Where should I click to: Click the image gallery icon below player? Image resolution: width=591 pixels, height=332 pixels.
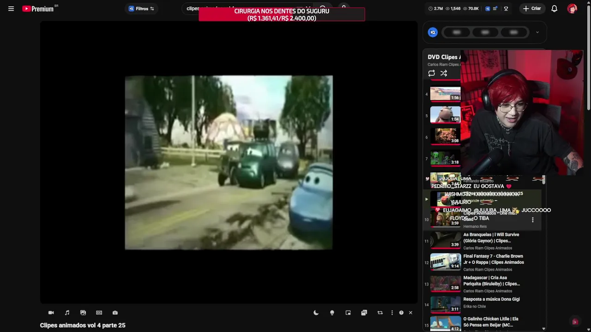click(83, 313)
